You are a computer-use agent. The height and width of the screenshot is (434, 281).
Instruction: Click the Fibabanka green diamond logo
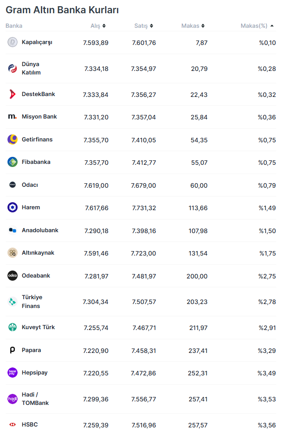pyautogui.click(x=12, y=162)
